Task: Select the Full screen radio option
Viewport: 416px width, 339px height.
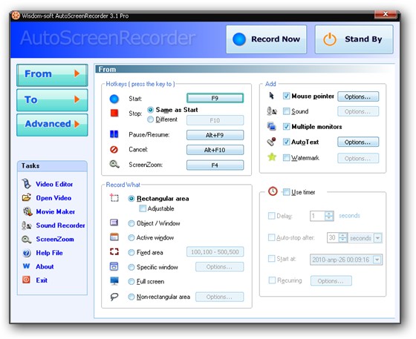Action: click(131, 282)
